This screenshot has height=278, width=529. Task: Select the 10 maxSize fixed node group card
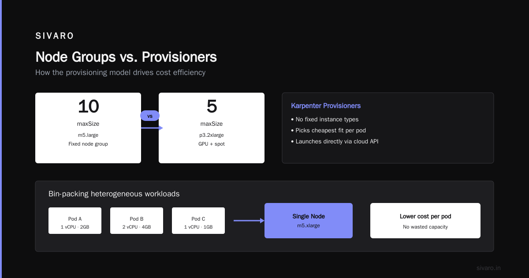(x=88, y=128)
